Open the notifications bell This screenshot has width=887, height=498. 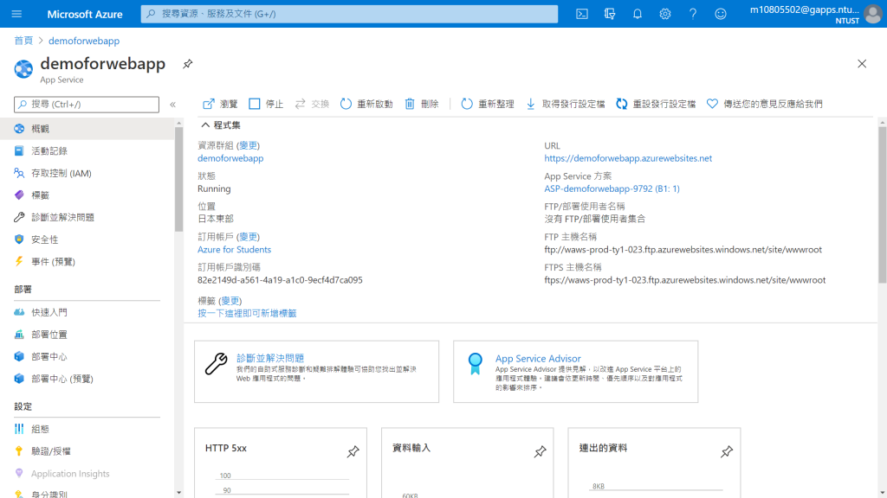pyautogui.click(x=637, y=14)
